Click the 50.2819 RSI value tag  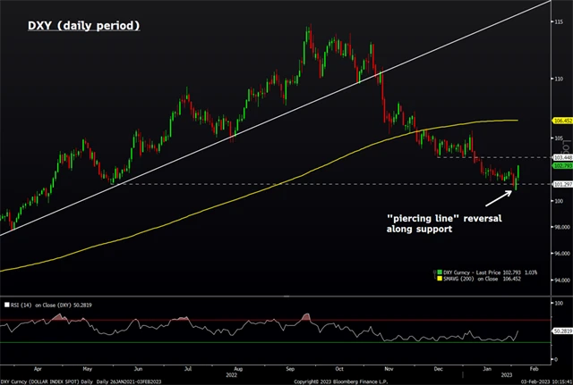(560, 331)
